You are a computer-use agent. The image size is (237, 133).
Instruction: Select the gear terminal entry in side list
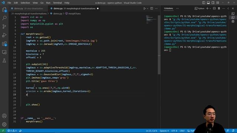pos(233,21)
